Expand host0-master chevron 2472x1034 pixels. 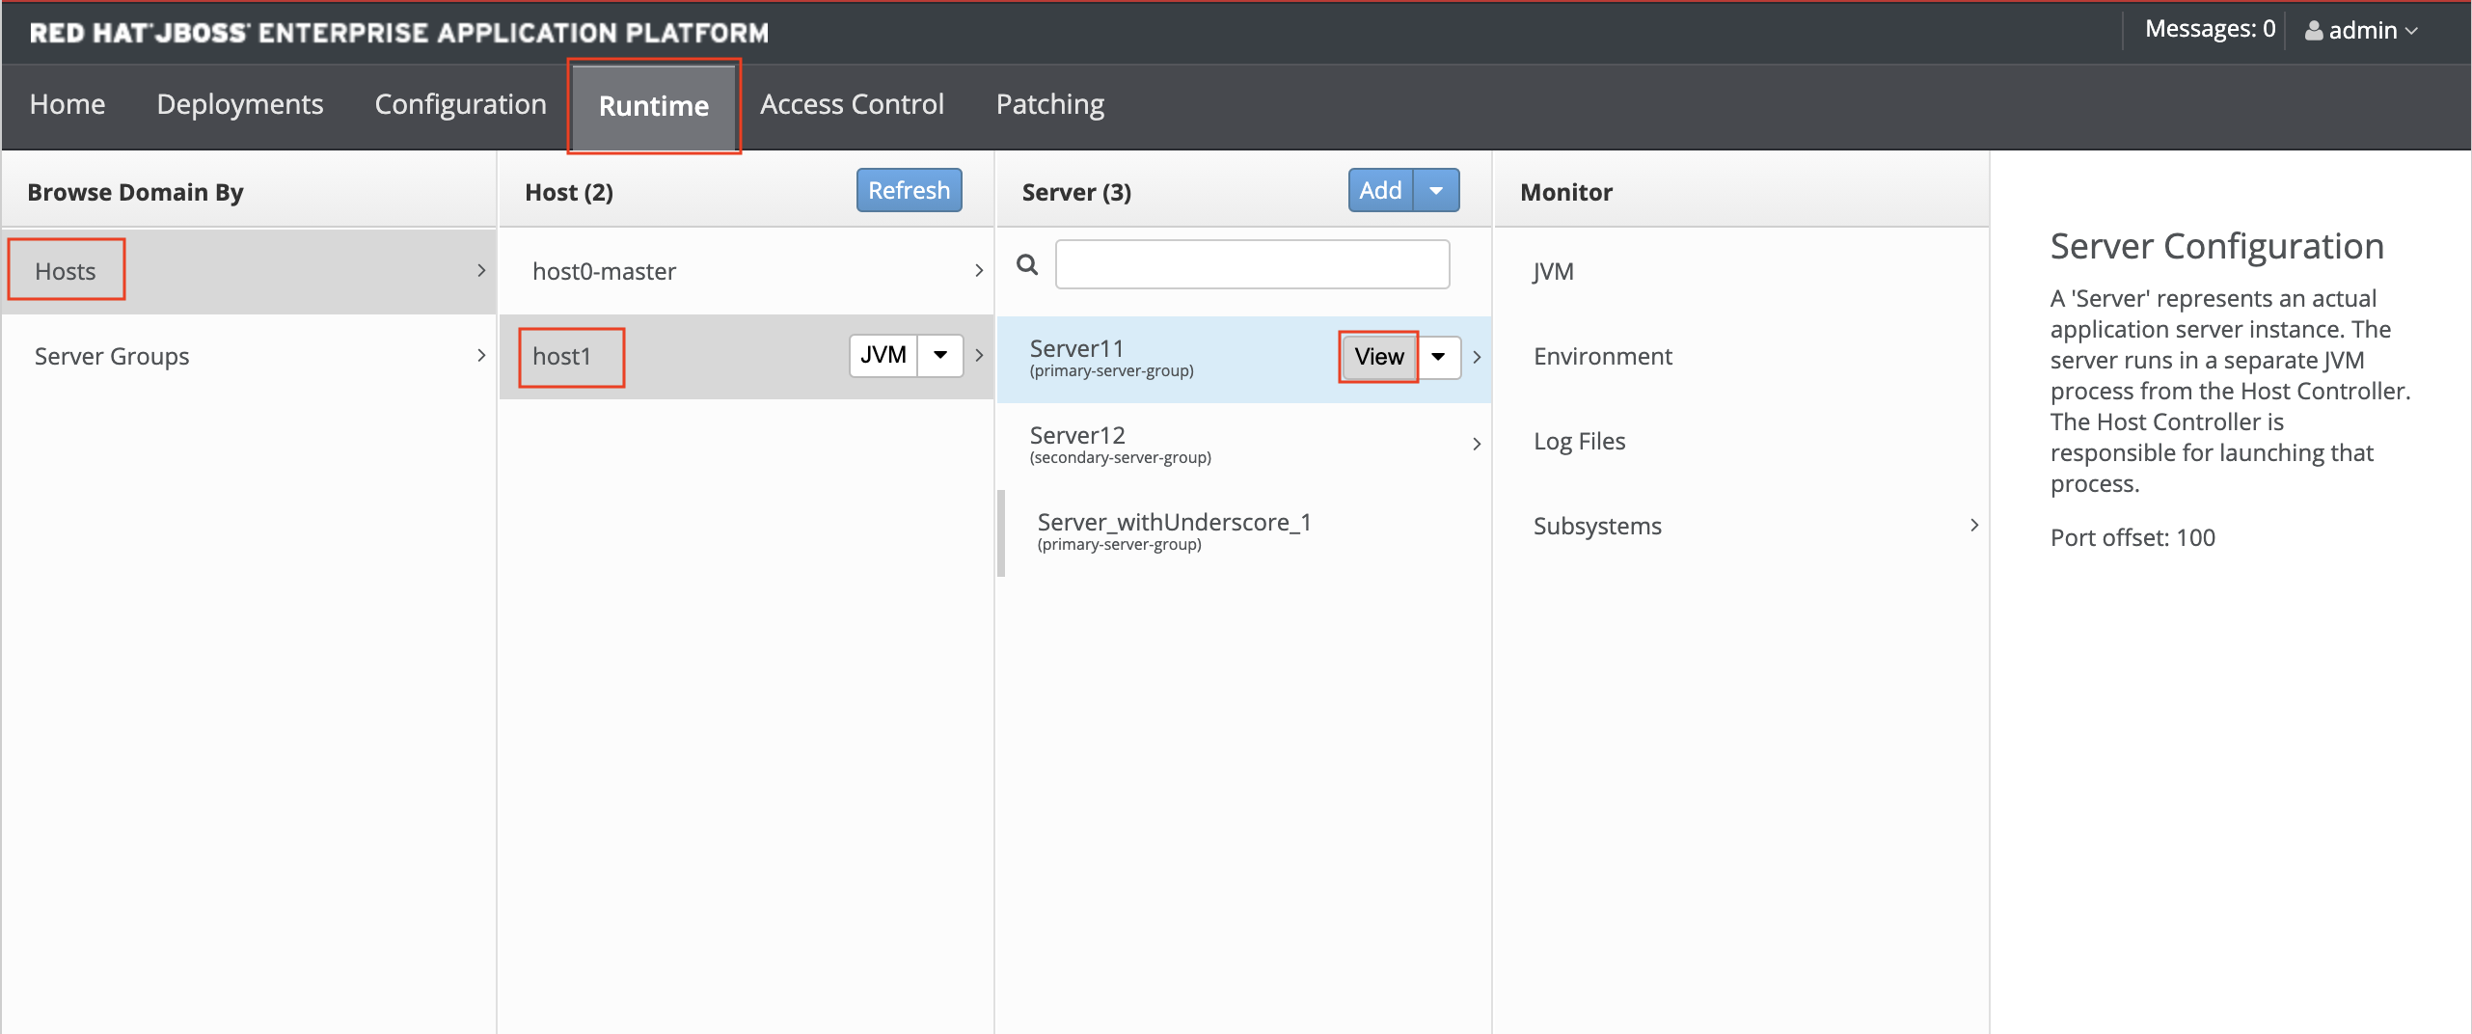[x=979, y=271]
